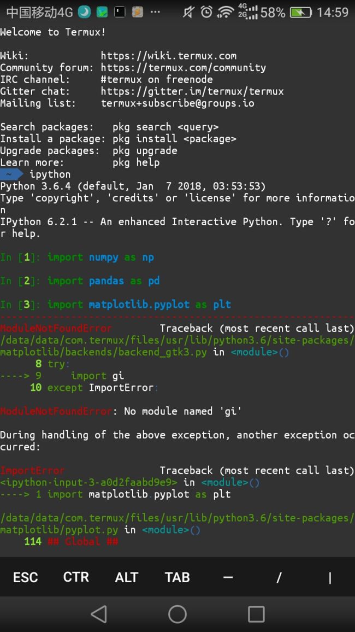Tap the dash key on extra keys row
The width and height of the screenshot is (355, 632).
[228, 577]
